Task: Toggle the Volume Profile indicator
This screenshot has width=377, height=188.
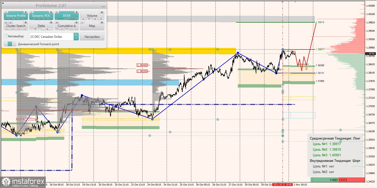Action: 16,16
